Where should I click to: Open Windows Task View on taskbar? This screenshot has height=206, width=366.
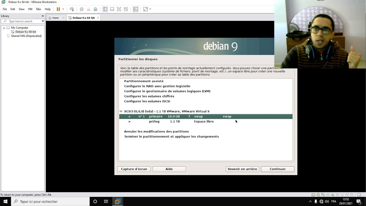coord(106,201)
